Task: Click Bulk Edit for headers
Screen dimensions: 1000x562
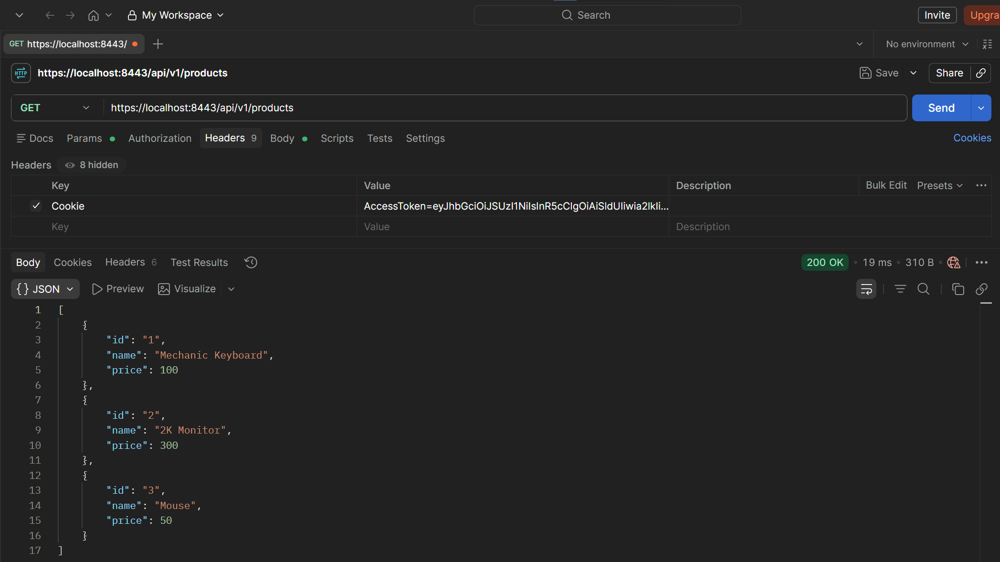Action: click(886, 185)
